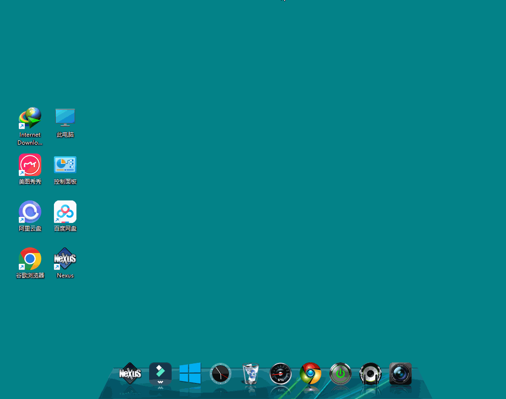Image resolution: width=506 pixels, height=399 pixels.
Task: Open the camera lens icon in the dock
Action: (400, 374)
